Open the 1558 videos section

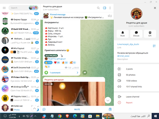[x=136, y=81]
